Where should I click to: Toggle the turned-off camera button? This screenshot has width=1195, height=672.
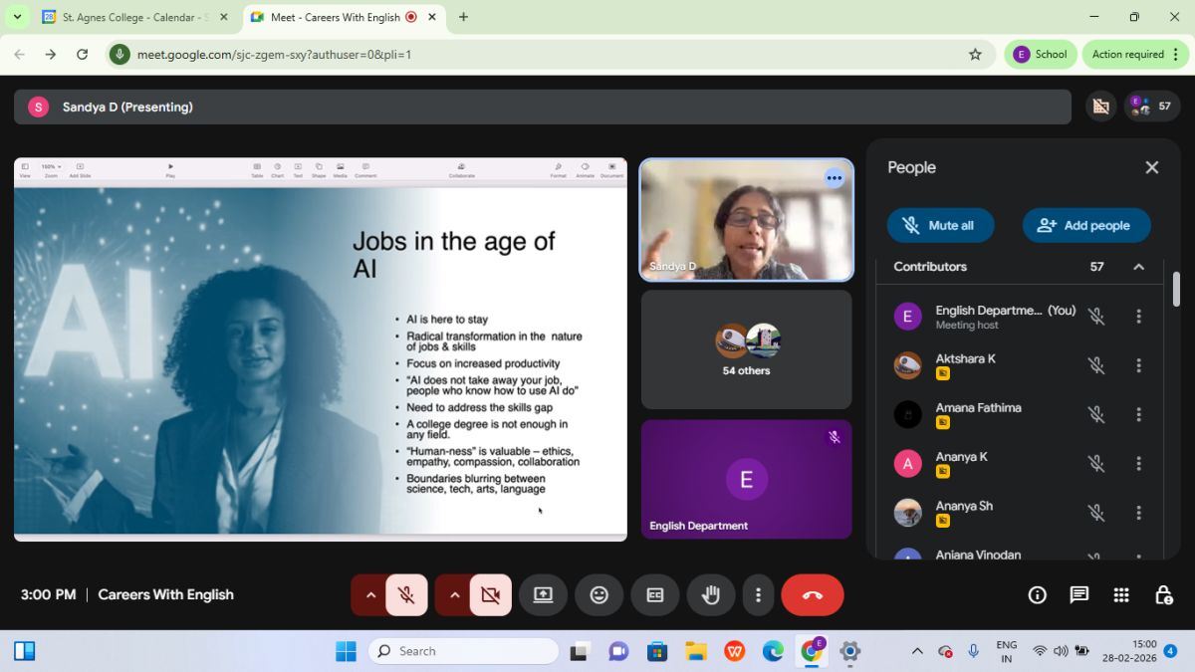coord(490,595)
